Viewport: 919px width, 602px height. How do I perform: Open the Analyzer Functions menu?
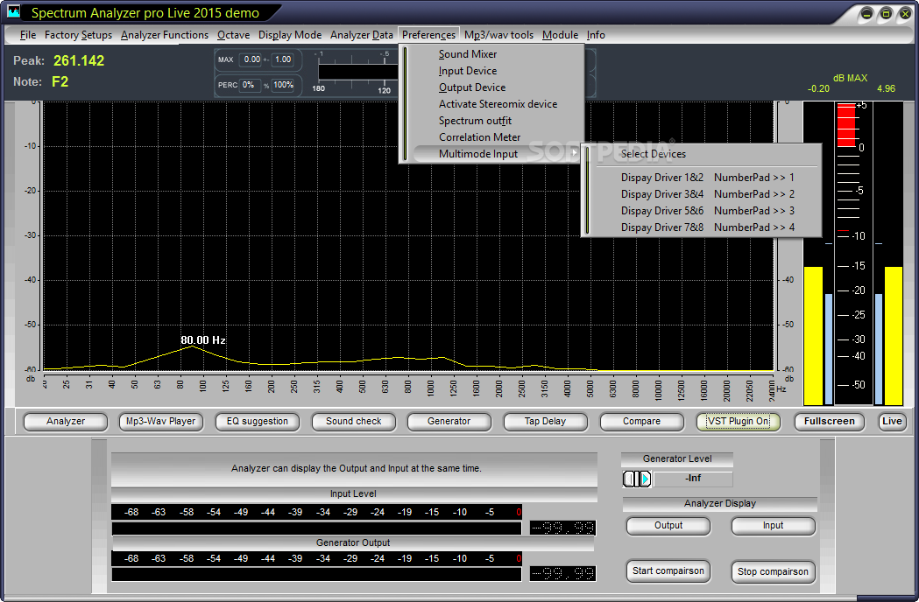[164, 35]
